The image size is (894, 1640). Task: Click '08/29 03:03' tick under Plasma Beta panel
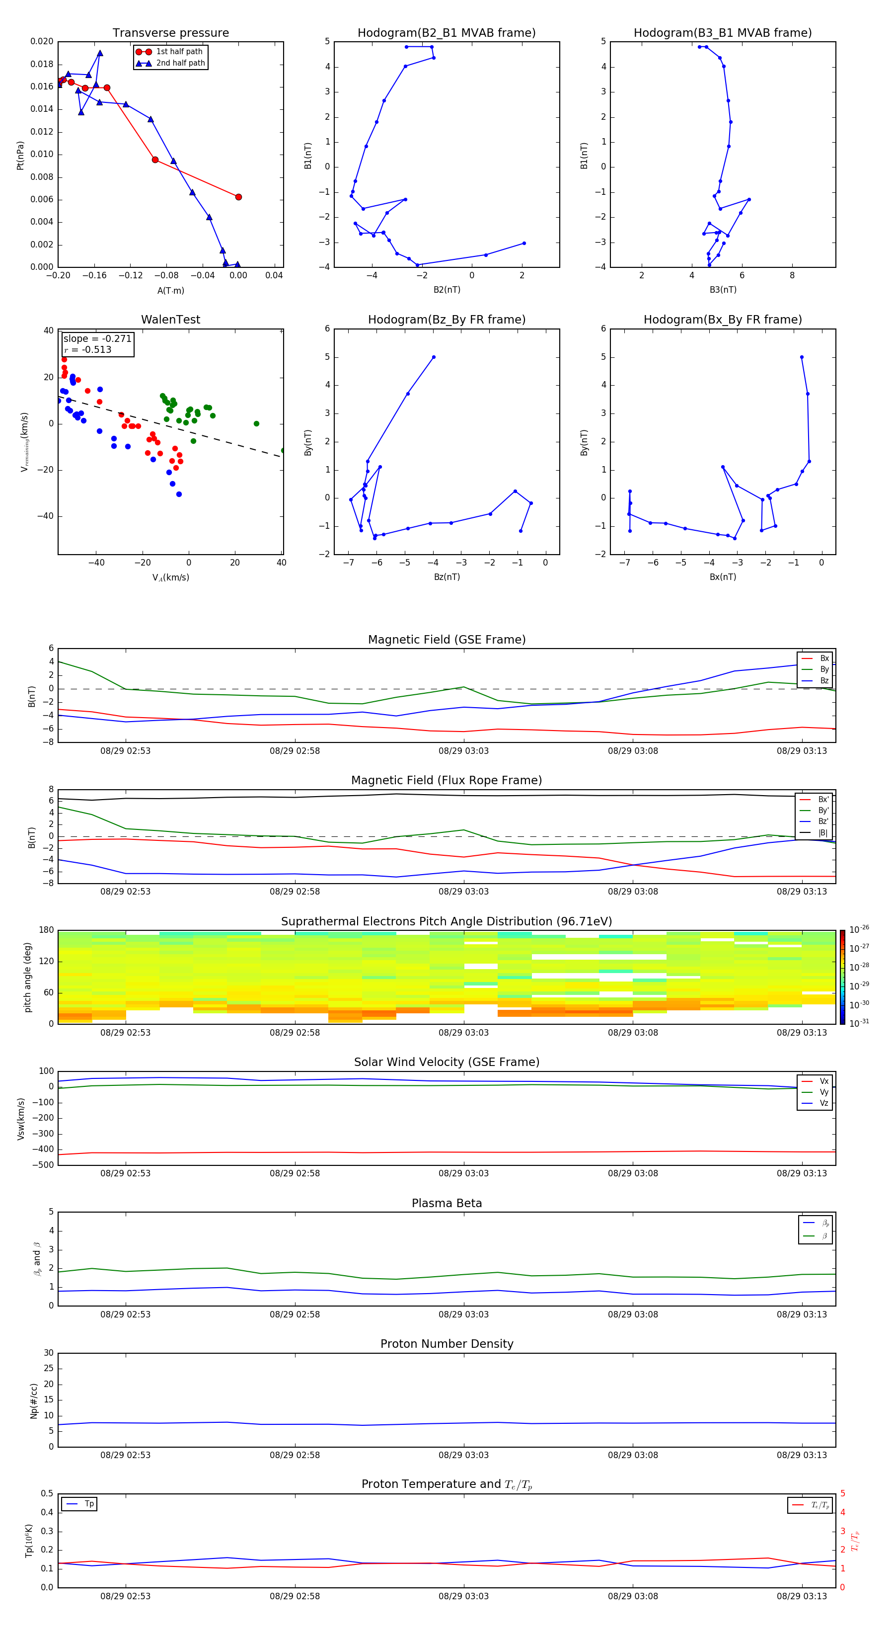coord(463,1314)
